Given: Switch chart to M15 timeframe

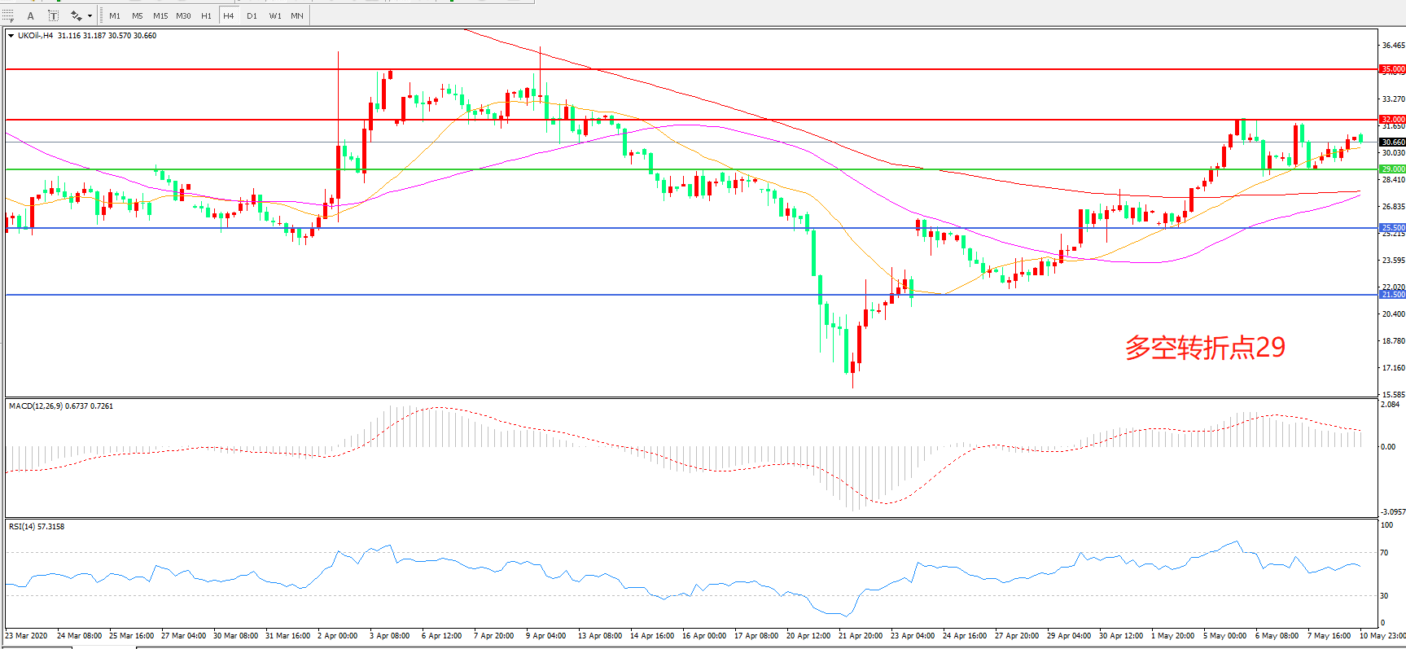Looking at the screenshot, I should [160, 15].
